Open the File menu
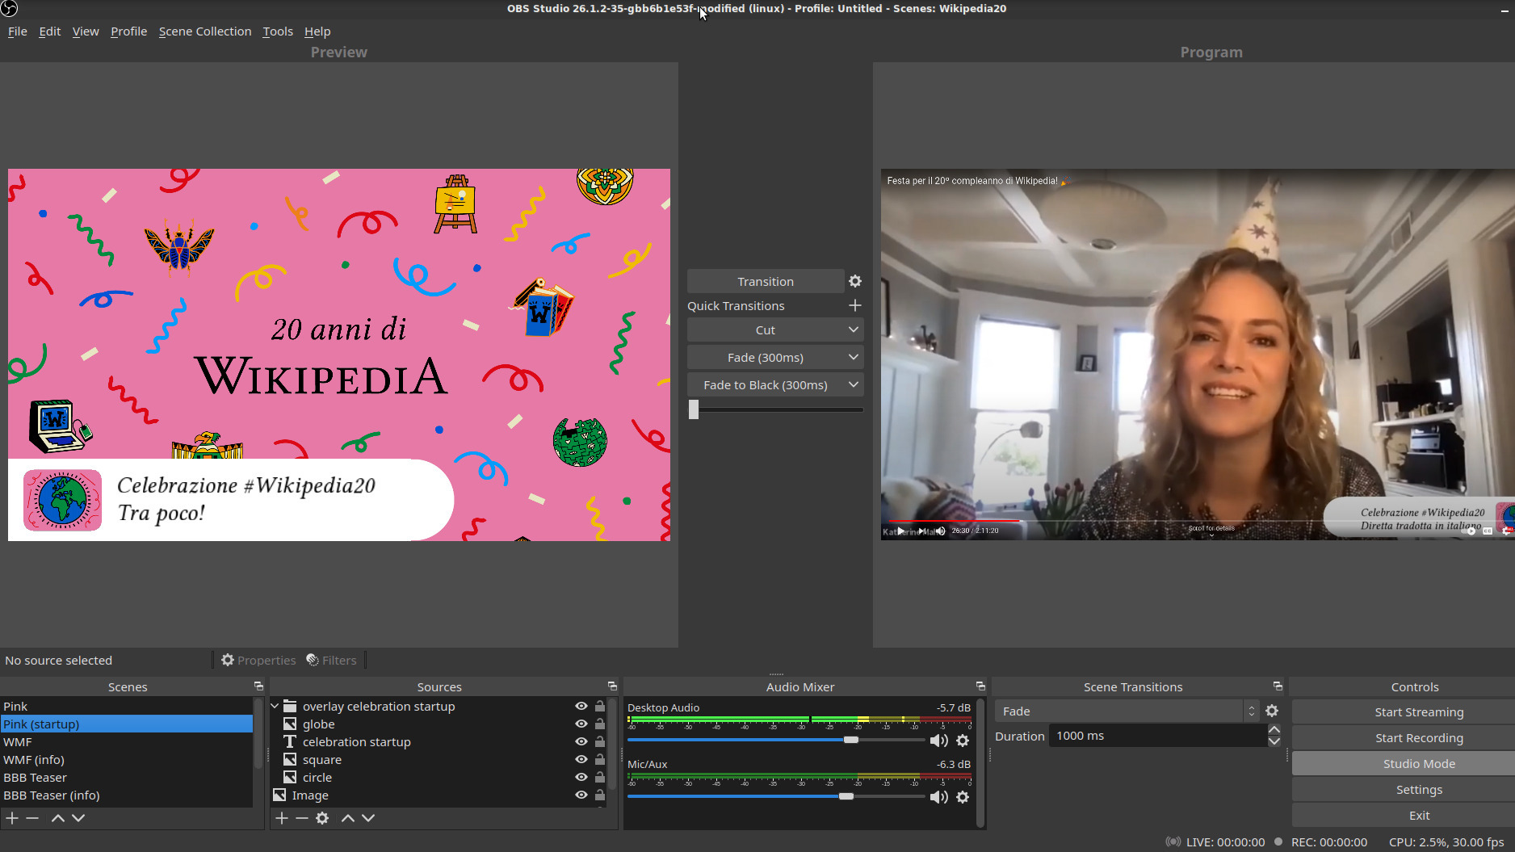Viewport: 1515px width, 852px height. coord(17,31)
